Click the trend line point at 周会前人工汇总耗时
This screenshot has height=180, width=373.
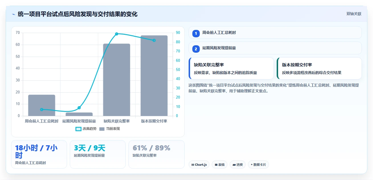(42, 109)
